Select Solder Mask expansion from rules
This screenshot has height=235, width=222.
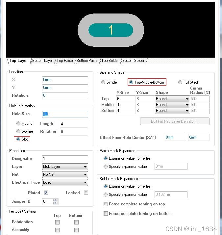pos(106,186)
